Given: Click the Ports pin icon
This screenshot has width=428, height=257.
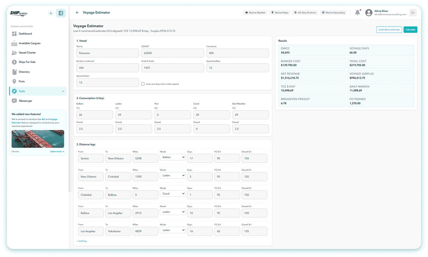Looking at the screenshot, I should (14, 81).
